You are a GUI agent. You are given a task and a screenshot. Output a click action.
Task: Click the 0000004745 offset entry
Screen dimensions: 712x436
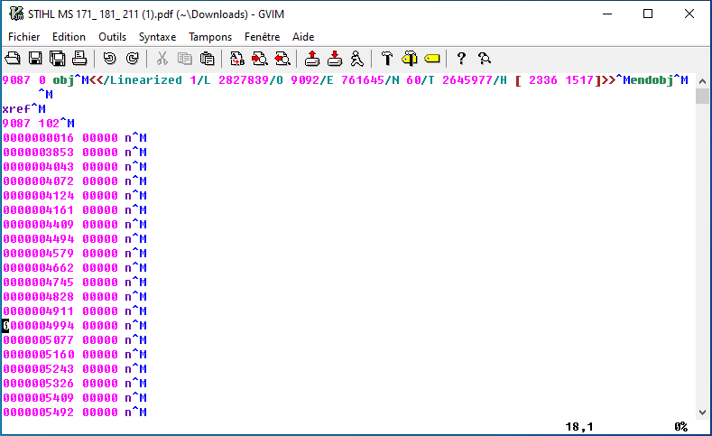[x=38, y=283]
